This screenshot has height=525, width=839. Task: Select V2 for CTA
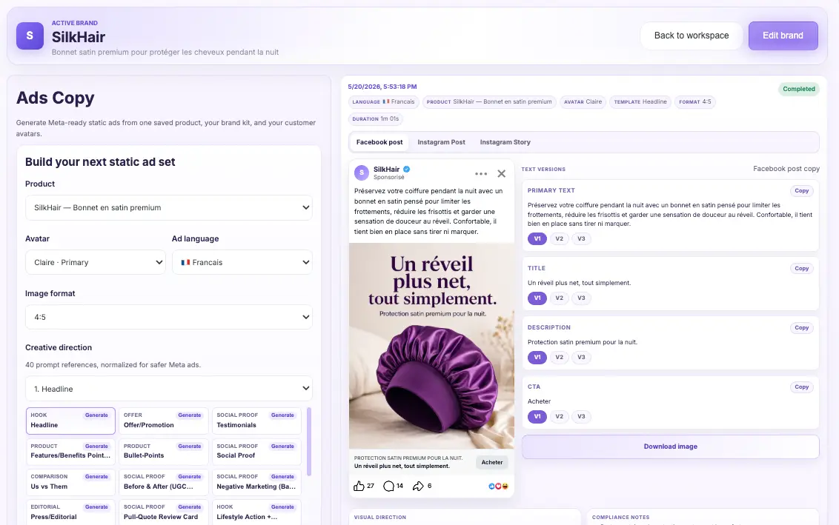pos(559,416)
